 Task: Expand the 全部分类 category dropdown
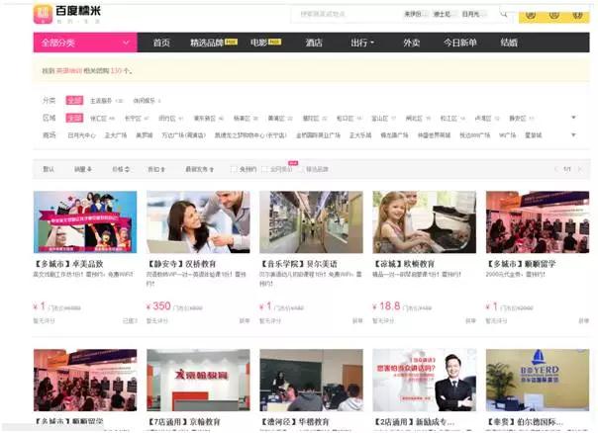click(x=85, y=43)
